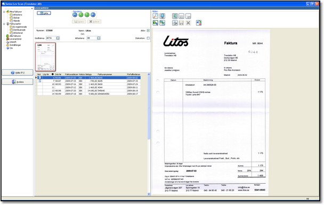
Task: Open Alla fakturor in the sidebar
Action: 14,36
